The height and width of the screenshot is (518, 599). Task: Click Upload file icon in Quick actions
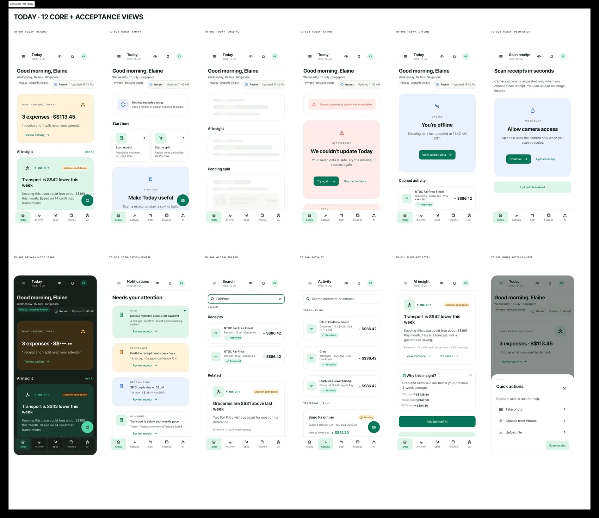(x=501, y=432)
